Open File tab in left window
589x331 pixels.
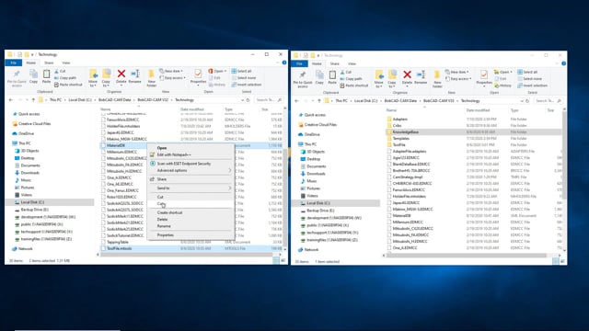pos(14,63)
